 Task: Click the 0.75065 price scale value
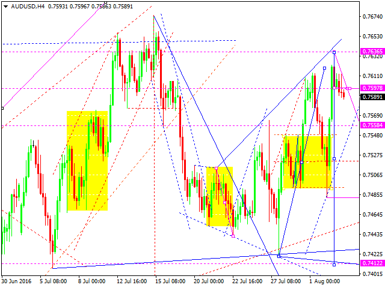372,175
